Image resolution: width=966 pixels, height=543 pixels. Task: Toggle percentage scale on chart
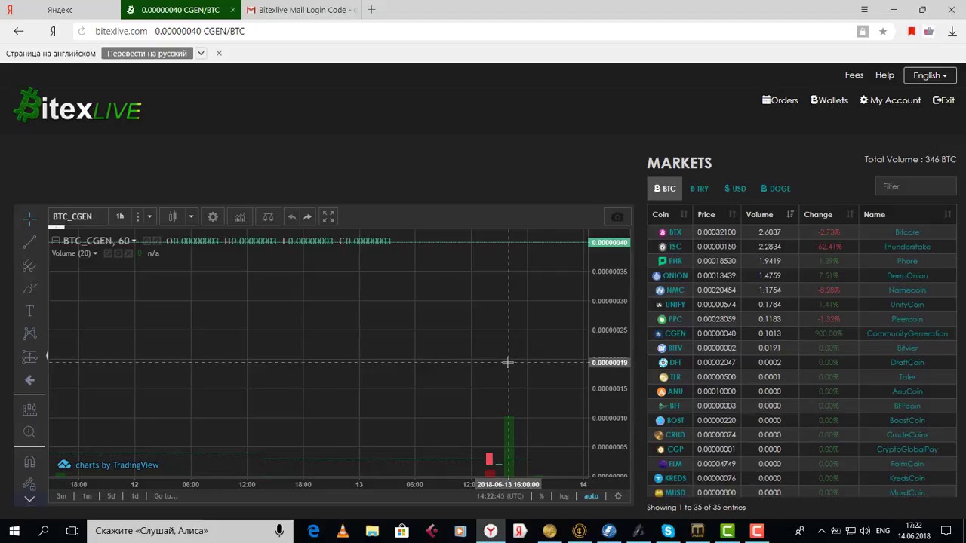pyautogui.click(x=541, y=495)
